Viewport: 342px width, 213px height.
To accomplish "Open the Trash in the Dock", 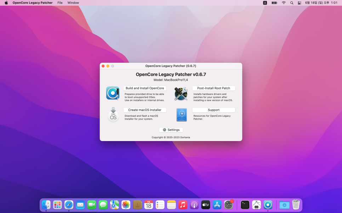I will click(296, 205).
